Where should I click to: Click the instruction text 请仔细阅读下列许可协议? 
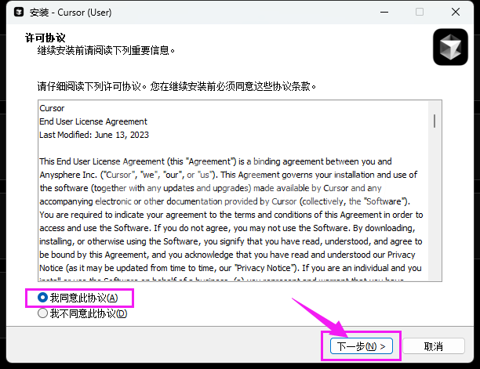click(180, 85)
